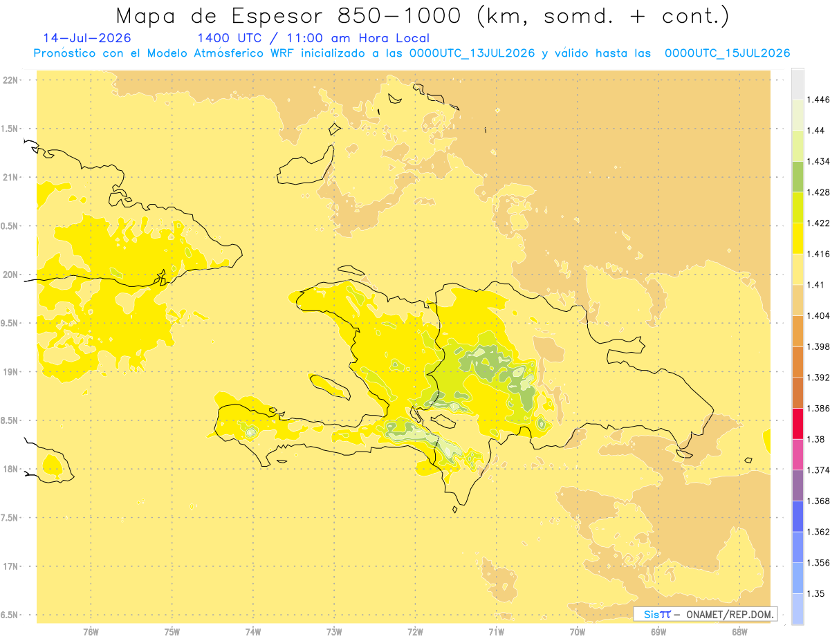Select the light orange segment between 1.398 and 1.404

pos(797,331)
